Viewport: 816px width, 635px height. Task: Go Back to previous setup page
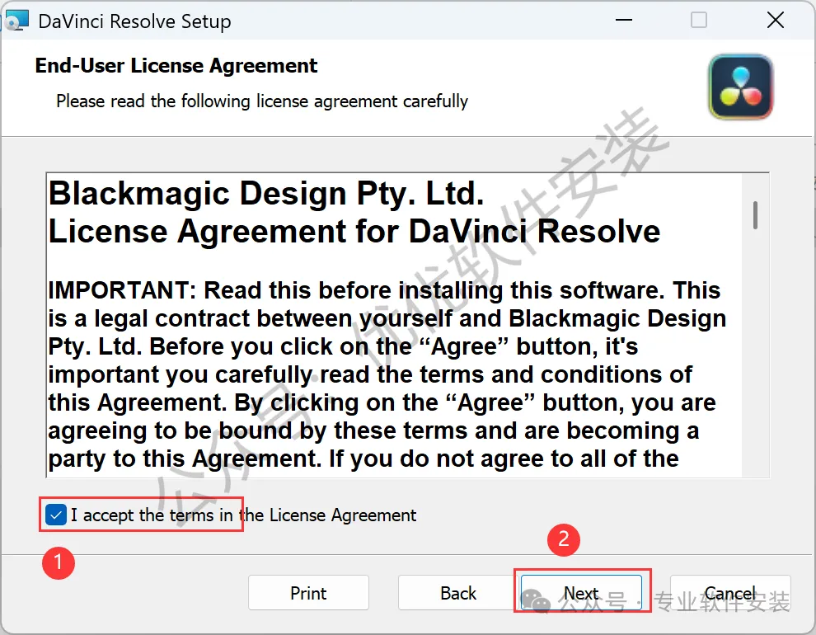[x=458, y=592]
